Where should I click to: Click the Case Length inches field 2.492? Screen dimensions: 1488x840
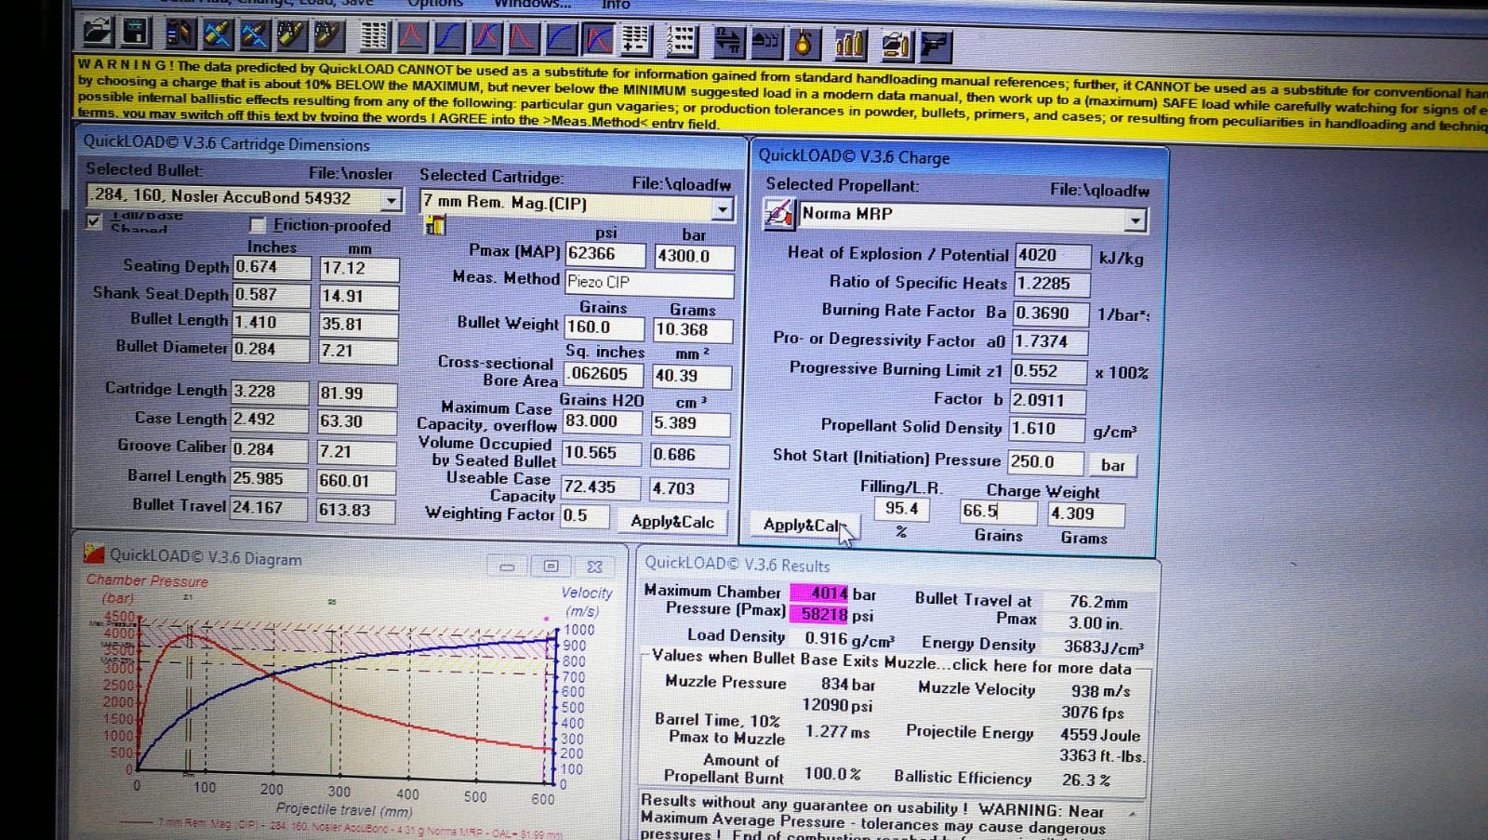(x=269, y=420)
